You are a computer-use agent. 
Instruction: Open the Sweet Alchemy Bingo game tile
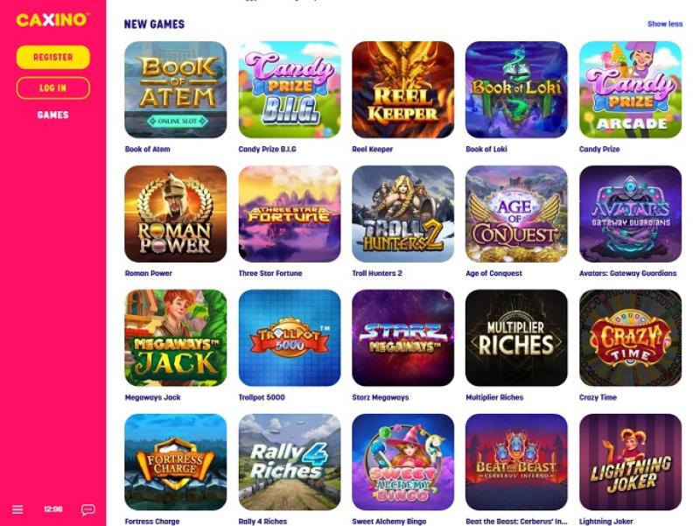point(402,462)
